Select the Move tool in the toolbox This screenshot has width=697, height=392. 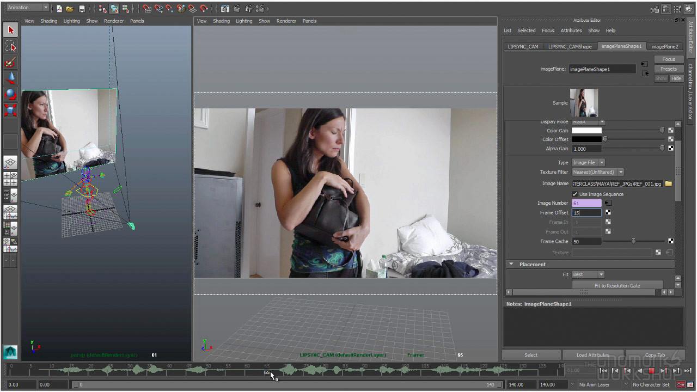click(x=10, y=78)
